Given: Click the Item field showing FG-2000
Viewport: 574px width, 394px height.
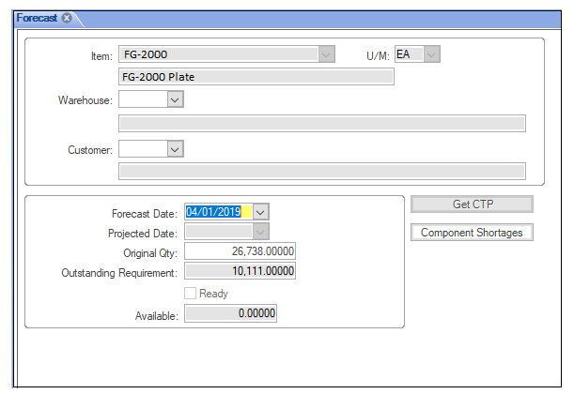Looking at the screenshot, I should (219, 54).
